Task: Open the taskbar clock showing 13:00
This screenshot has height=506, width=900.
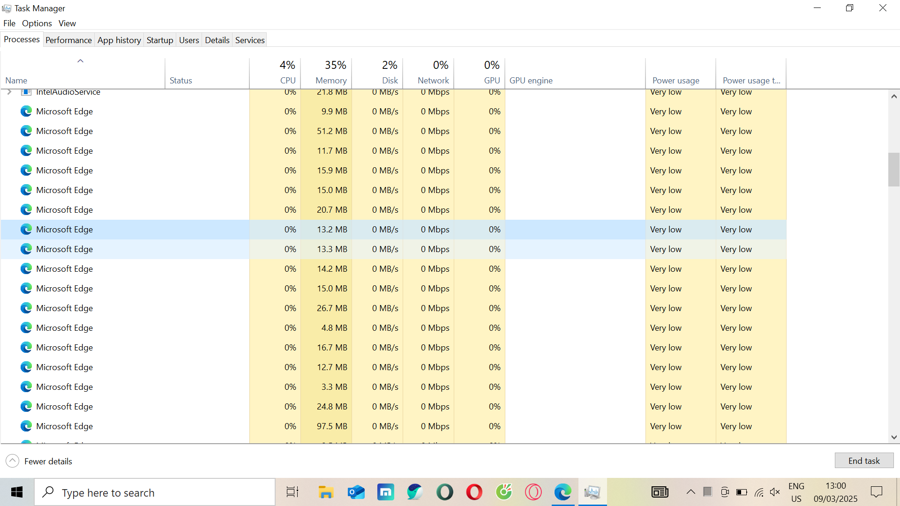Action: 835,492
